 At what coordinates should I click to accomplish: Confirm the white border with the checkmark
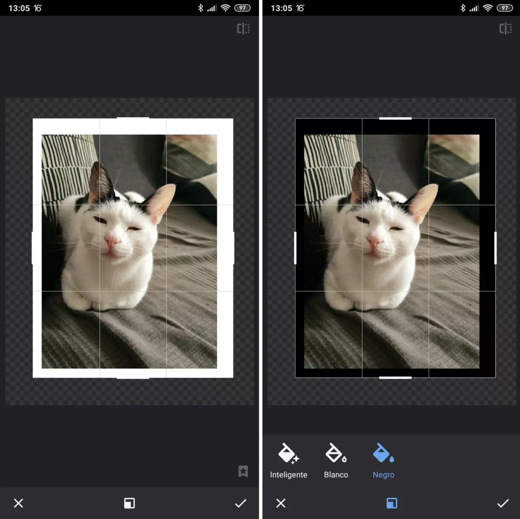click(x=240, y=503)
